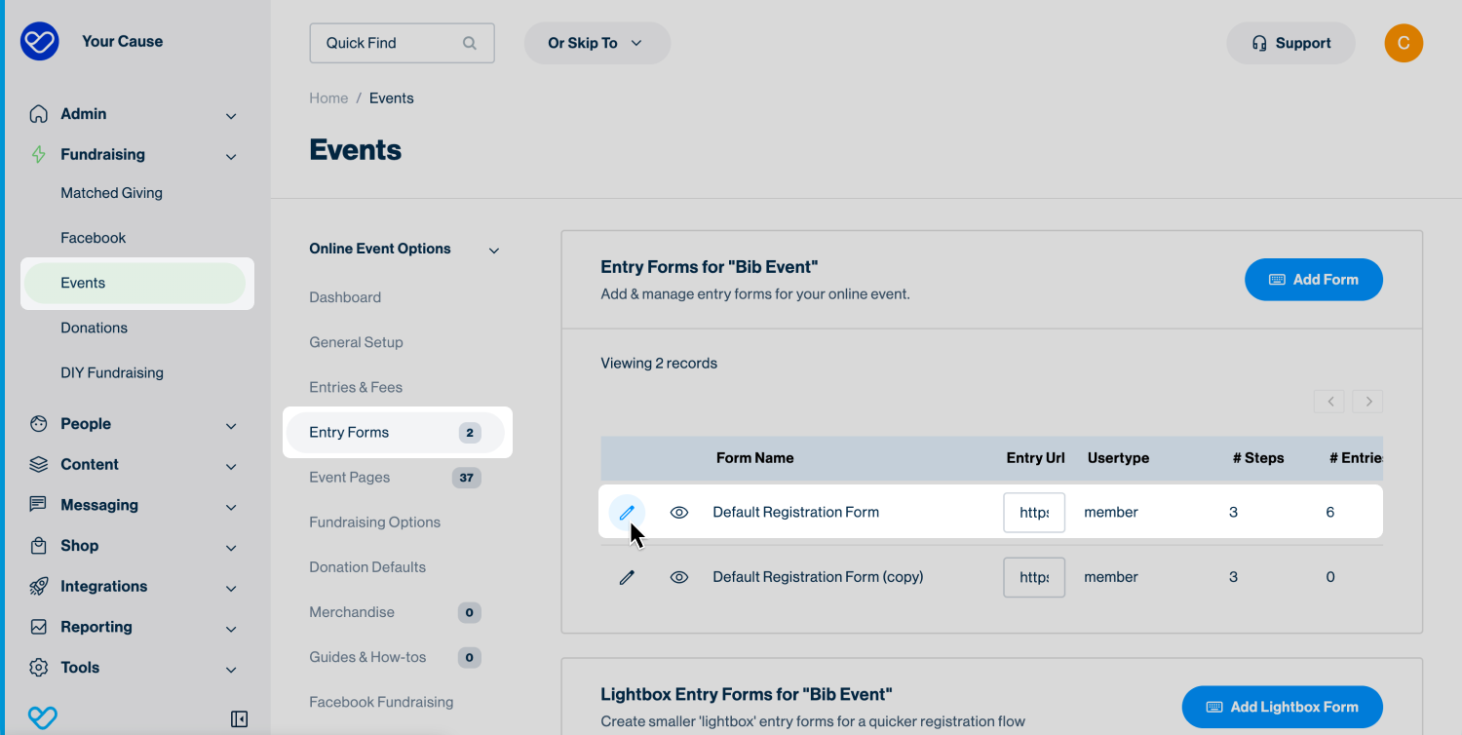
Task: Click the Your Cause heart logo
Action: pyautogui.click(x=40, y=42)
